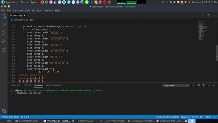Click the microphone icon in system tray
Image resolution: width=218 pixels, height=123 pixels.
pyautogui.click(x=171, y=2)
